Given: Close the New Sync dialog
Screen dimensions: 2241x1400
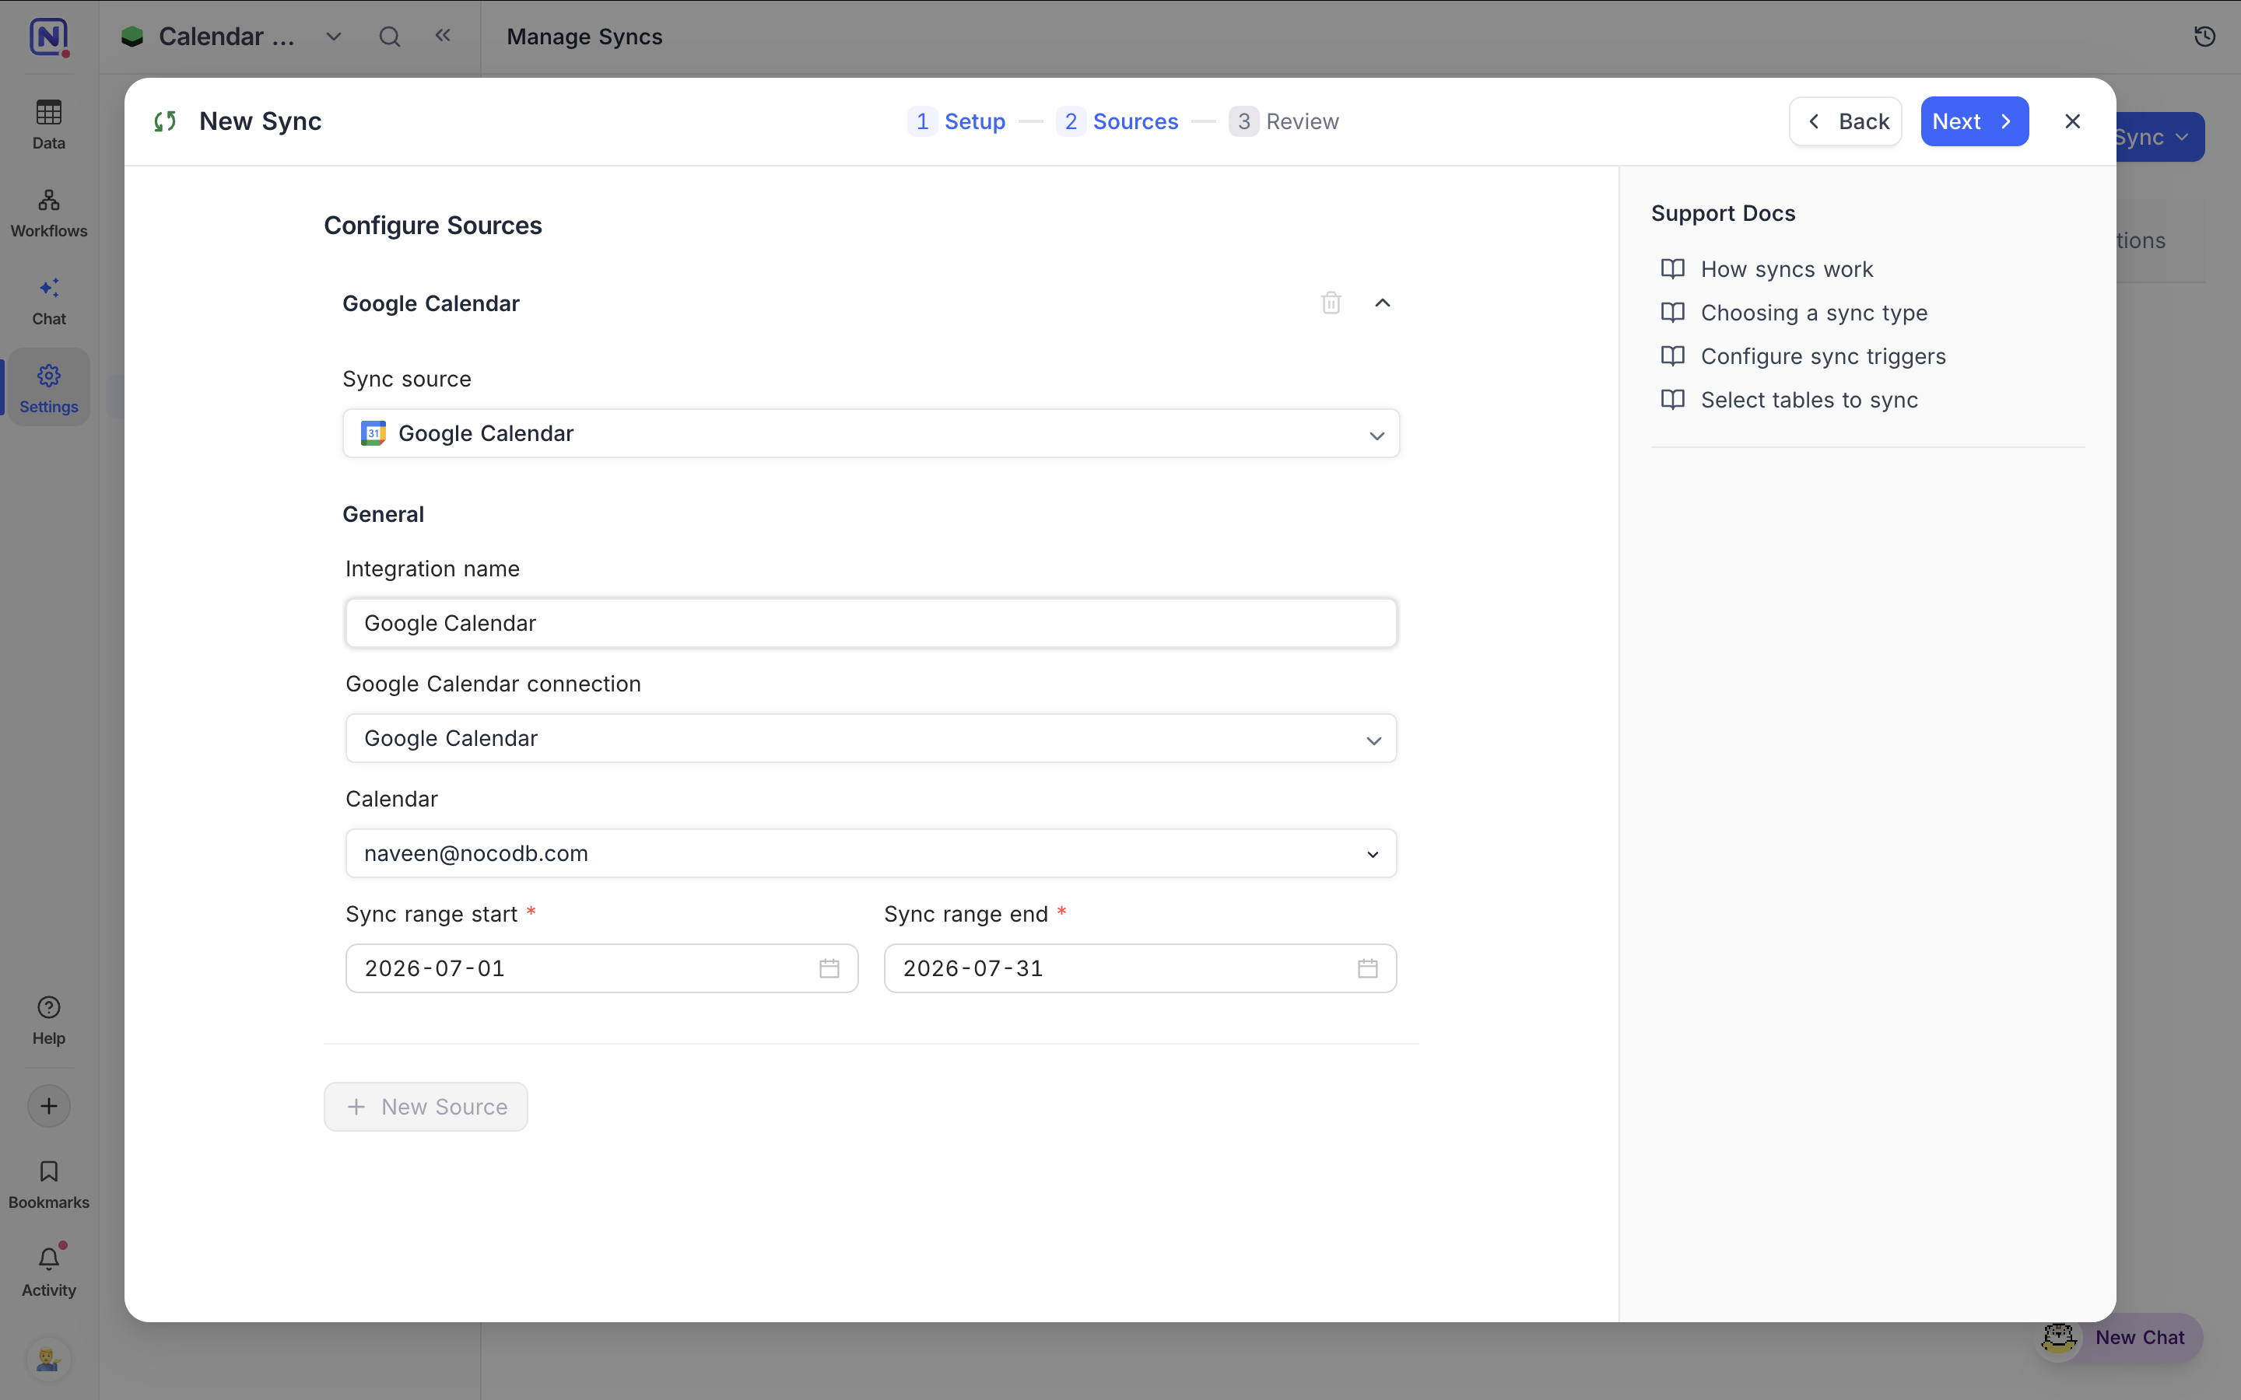Looking at the screenshot, I should 2072,121.
